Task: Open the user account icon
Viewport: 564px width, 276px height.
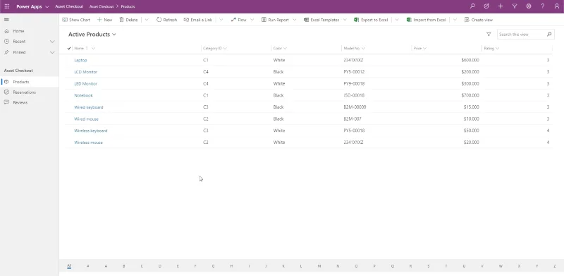Action: (x=557, y=6)
